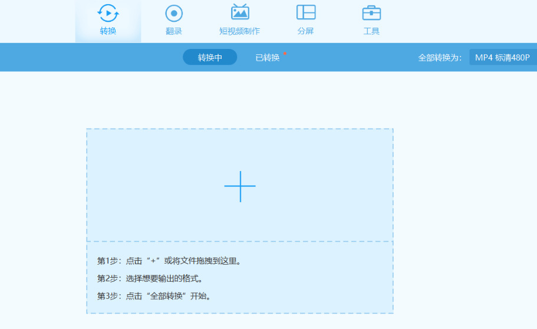
Task: Click the plus sign to add files
Action: (240, 186)
